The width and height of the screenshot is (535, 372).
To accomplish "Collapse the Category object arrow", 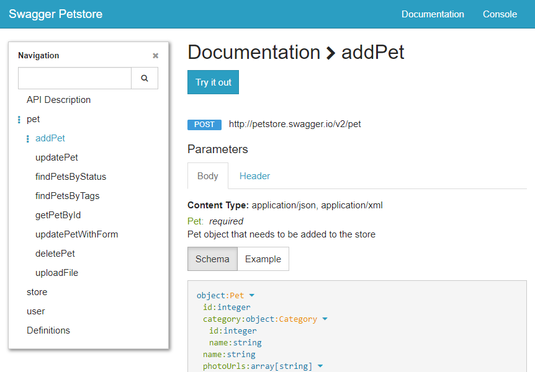I will tap(325, 319).
